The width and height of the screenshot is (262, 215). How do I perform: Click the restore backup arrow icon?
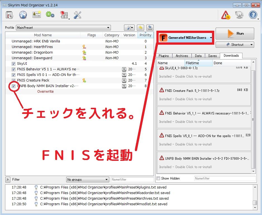pos(140,28)
